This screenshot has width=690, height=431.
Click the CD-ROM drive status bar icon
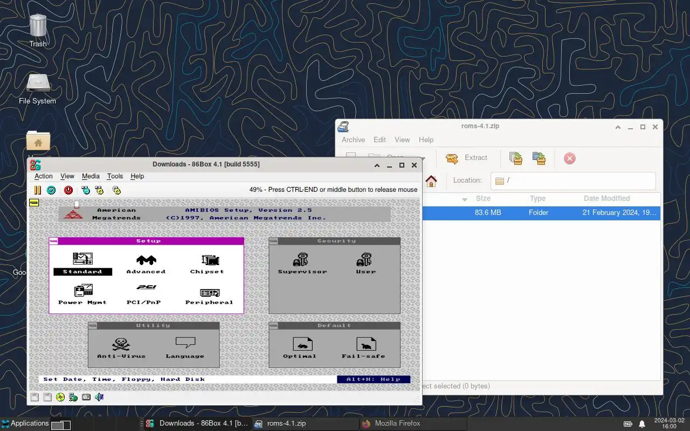(60, 397)
